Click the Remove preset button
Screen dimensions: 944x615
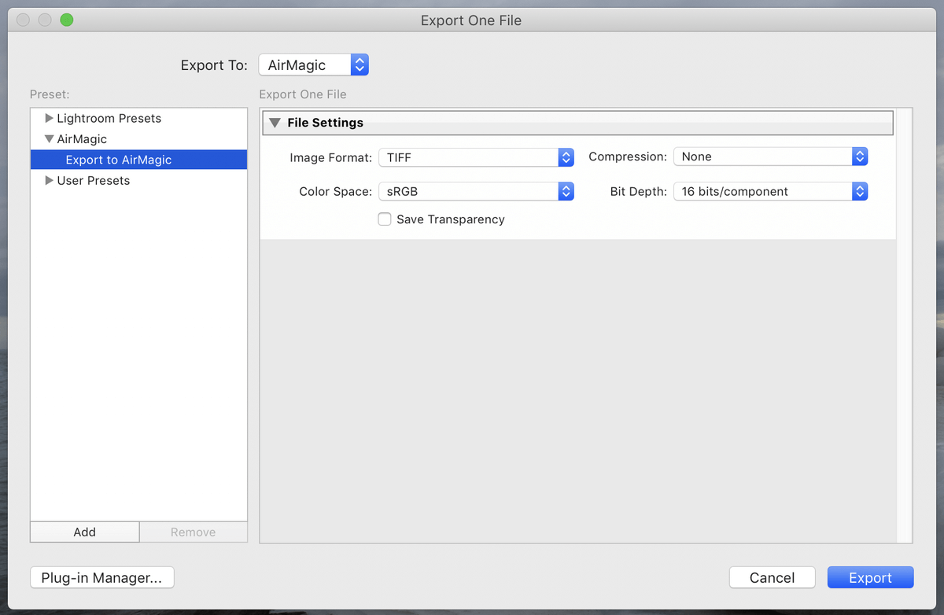point(194,532)
